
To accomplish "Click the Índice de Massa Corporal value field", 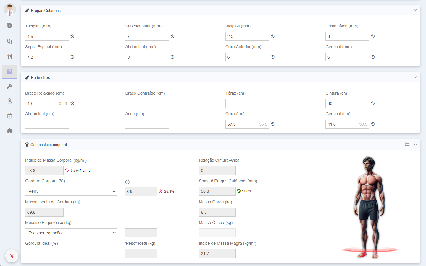I will (x=44, y=171).
